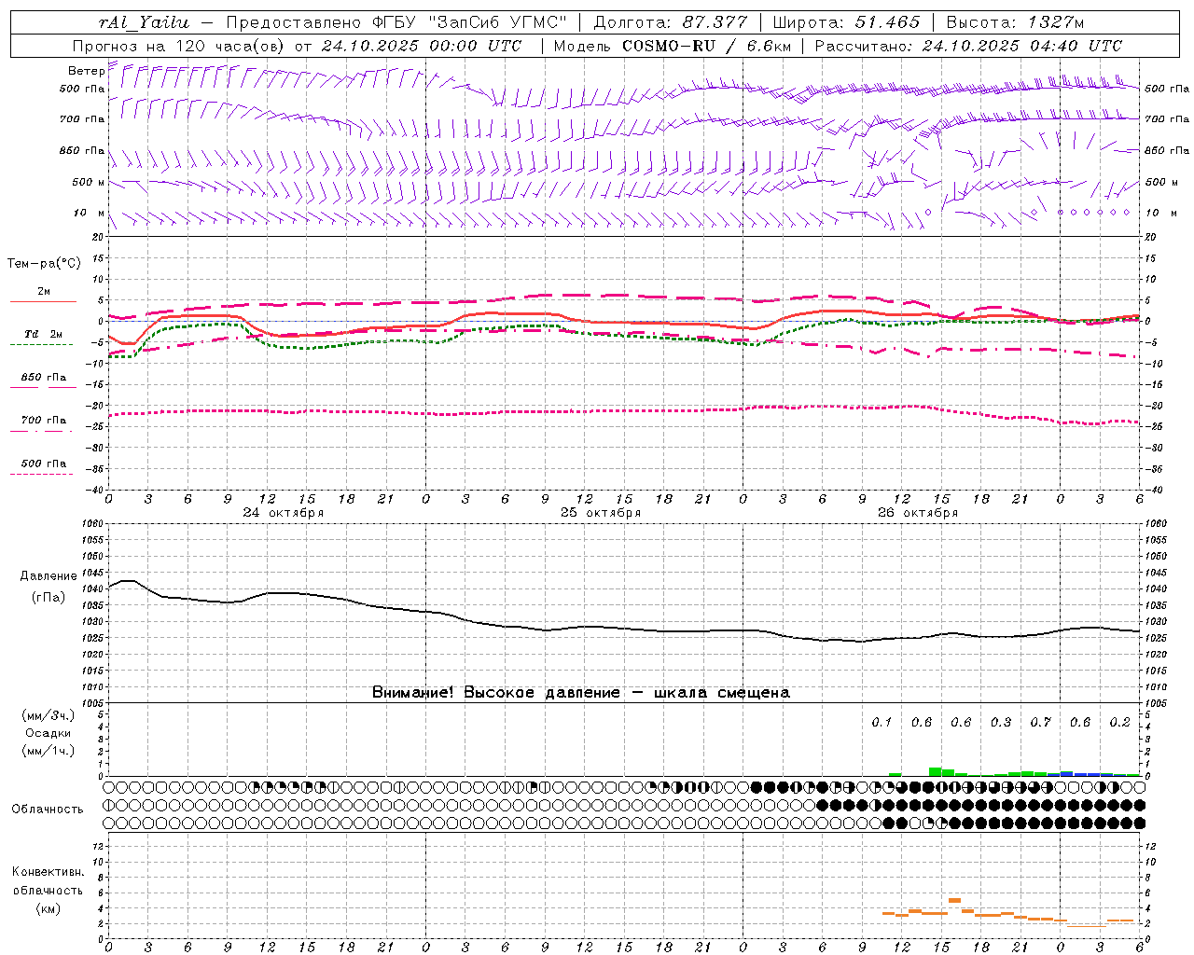Click the Ветер wind panel label
The width and height of the screenshot is (1194, 955).
click(86, 71)
